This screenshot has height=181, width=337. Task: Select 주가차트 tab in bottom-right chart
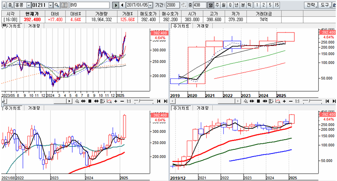(x=181, y=108)
